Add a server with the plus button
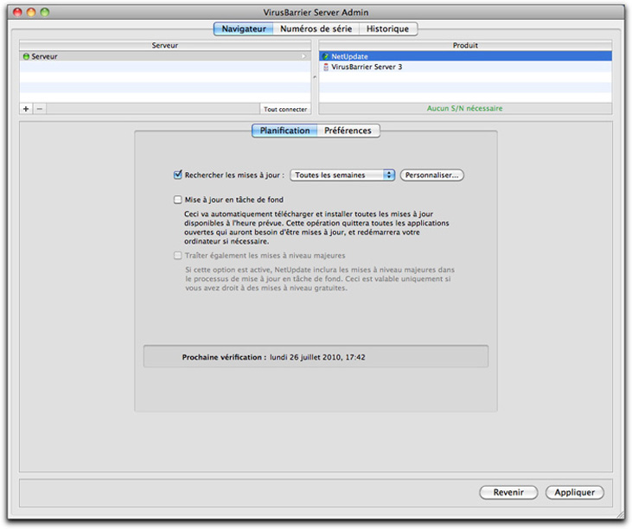Image resolution: width=632 pixels, height=529 pixels. coord(26,109)
